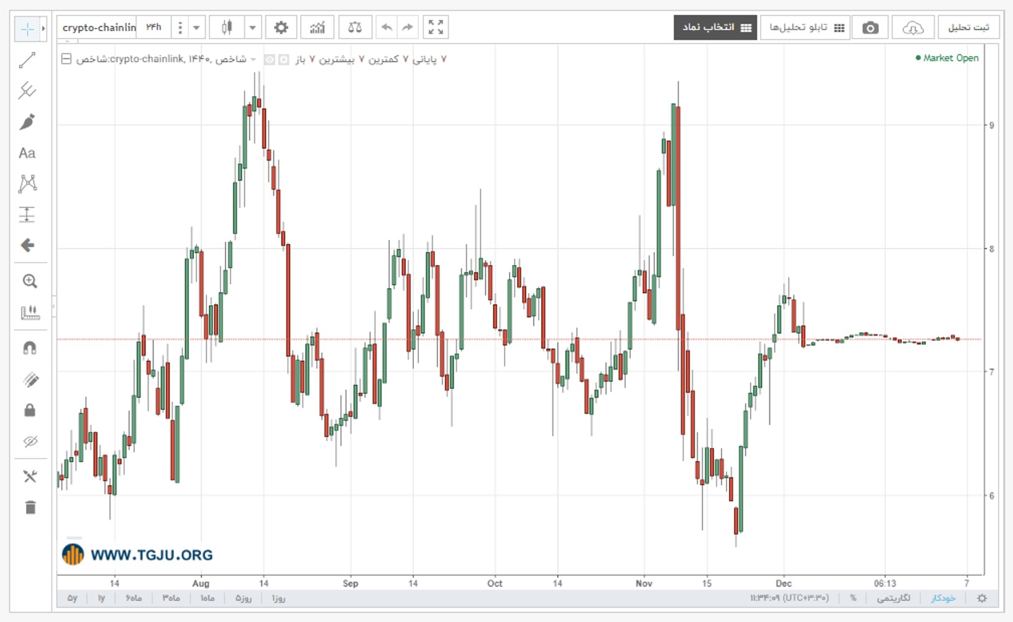1013x622 pixels.
Task: Select the long position prediction tool
Action: click(x=27, y=215)
